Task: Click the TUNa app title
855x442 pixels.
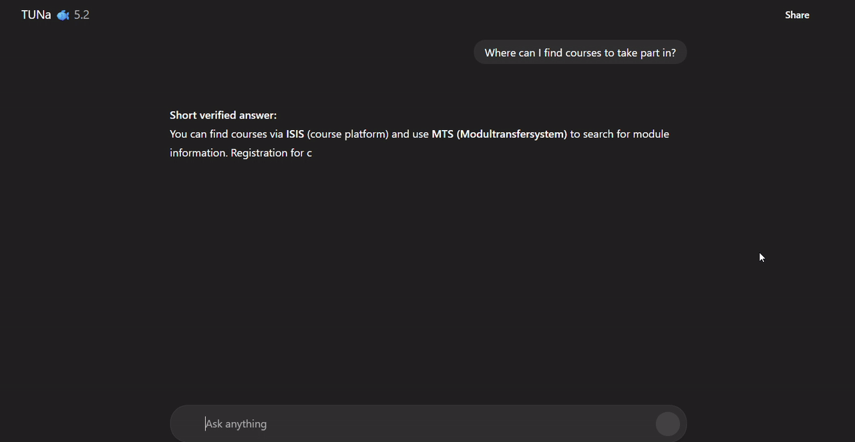Action: pos(36,15)
